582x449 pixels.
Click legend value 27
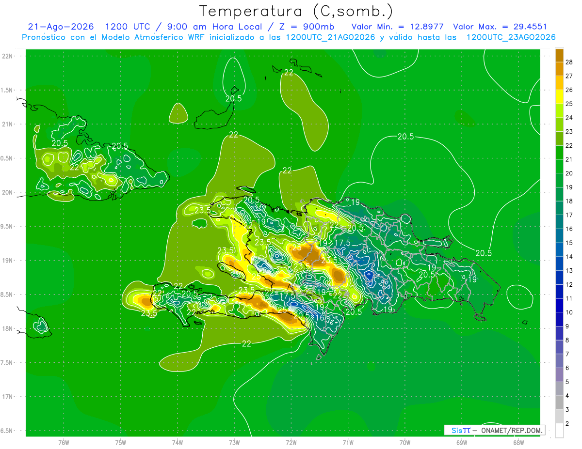pyautogui.click(x=569, y=76)
